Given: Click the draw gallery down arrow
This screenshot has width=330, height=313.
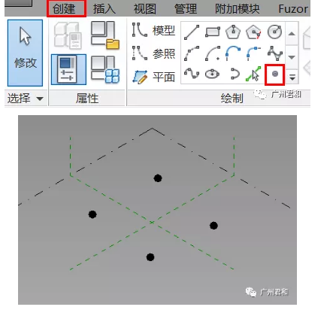Looking at the screenshot, I should [x=292, y=57].
